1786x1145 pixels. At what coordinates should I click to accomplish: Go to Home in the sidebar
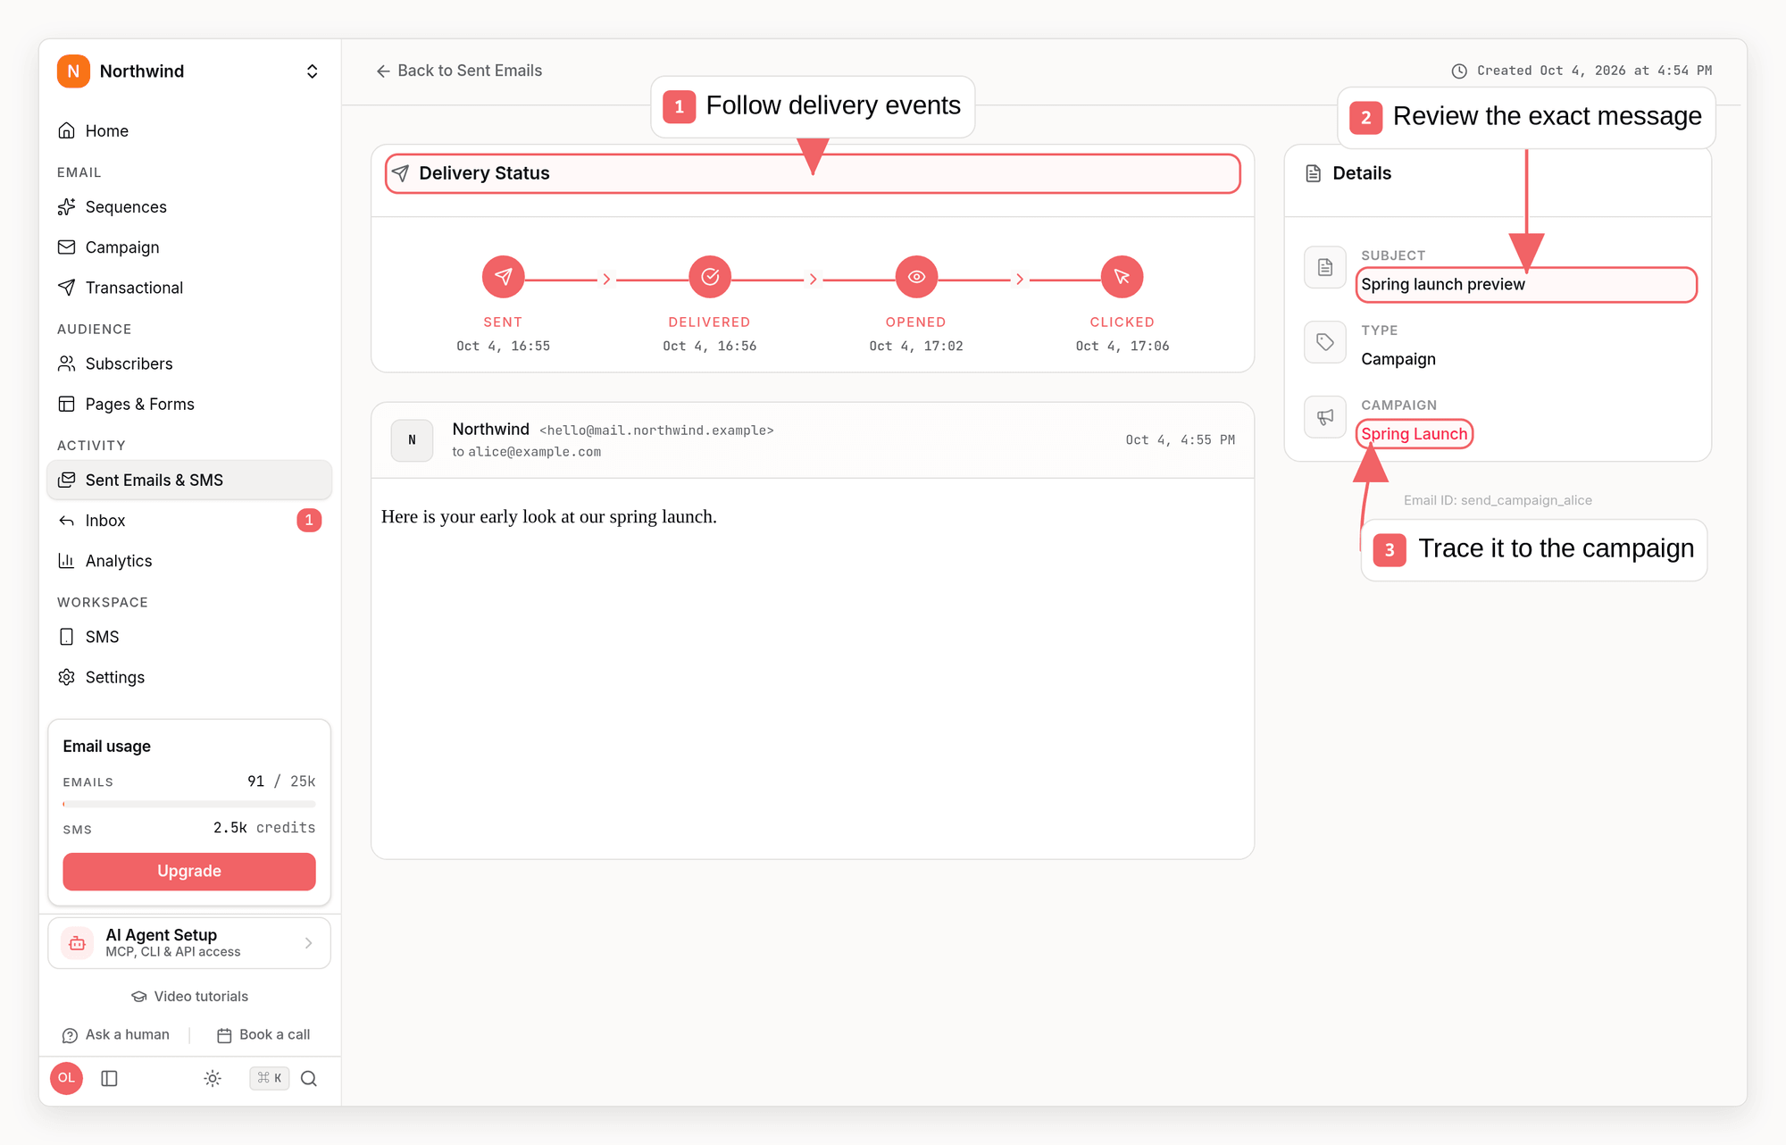pos(189,131)
